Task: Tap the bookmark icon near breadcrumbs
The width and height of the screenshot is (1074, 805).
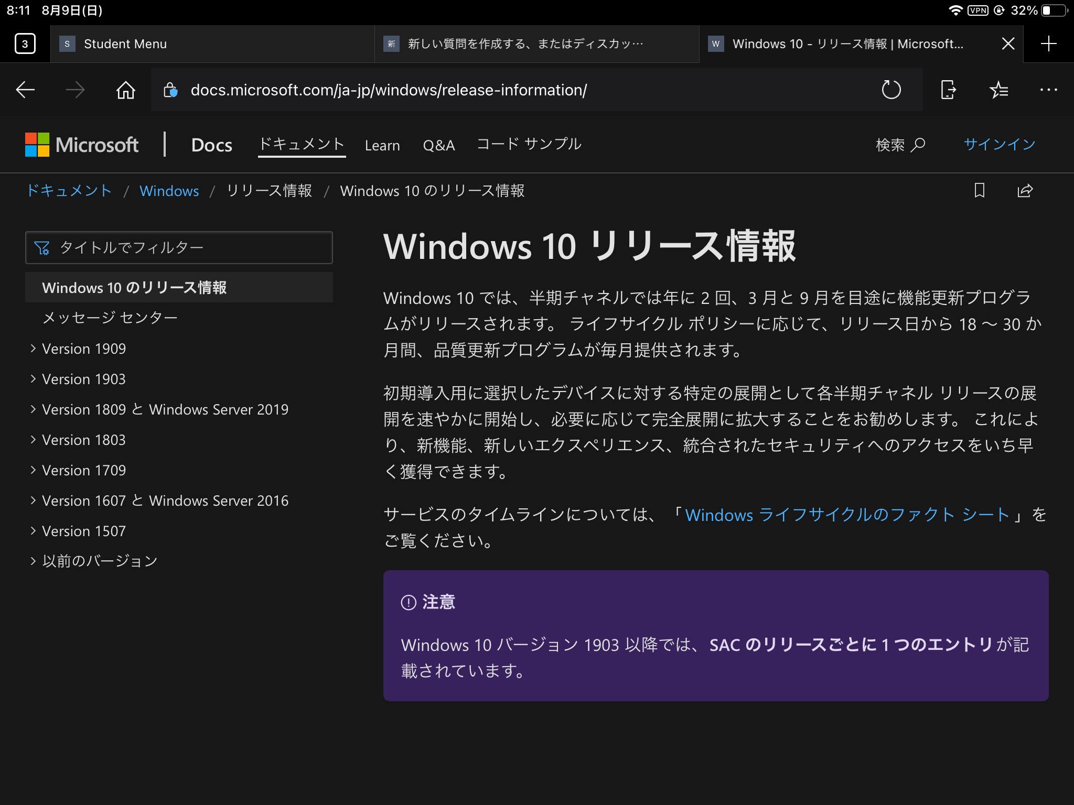Action: [x=979, y=190]
